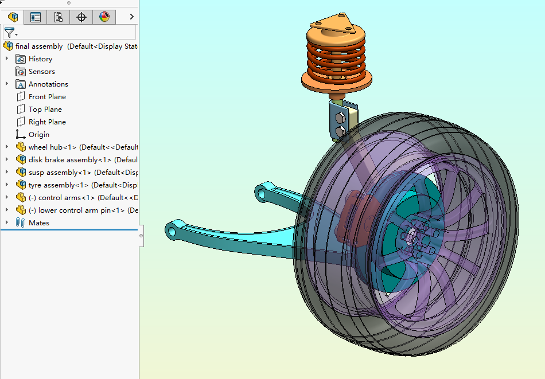Switch to the ConfigurationManager tab
The height and width of the screenshot is (379, 545).
[x=59, y=17]
